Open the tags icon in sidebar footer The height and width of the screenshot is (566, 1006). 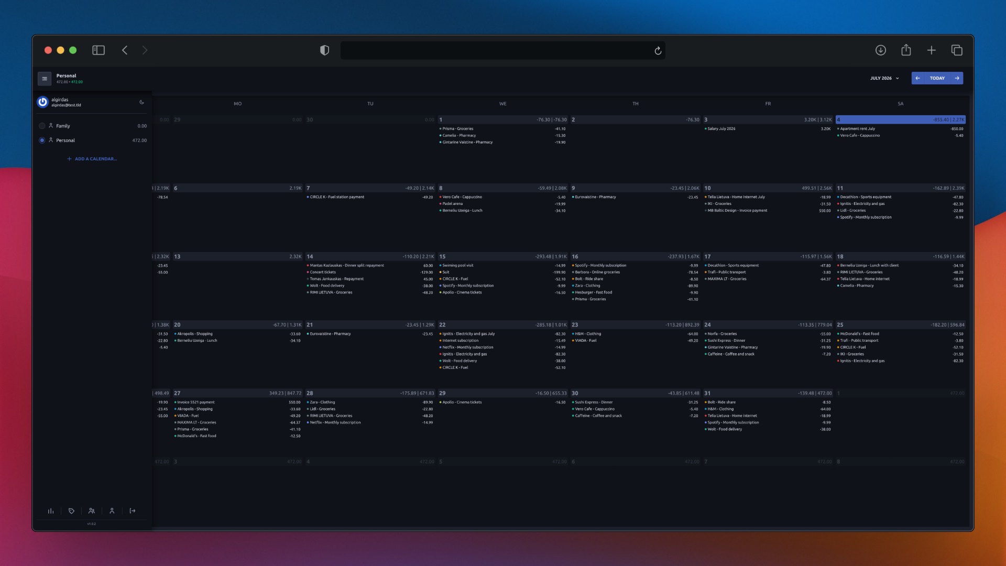click(71, 511)
